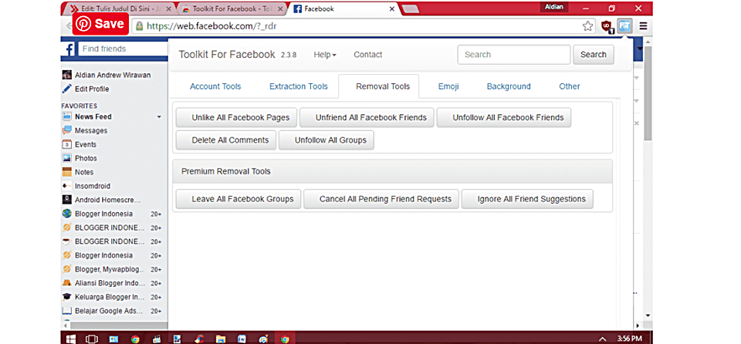Show hidden system tray icons
Image resolution: width=741 pixels, height=344 pixels.
(603, 339)
